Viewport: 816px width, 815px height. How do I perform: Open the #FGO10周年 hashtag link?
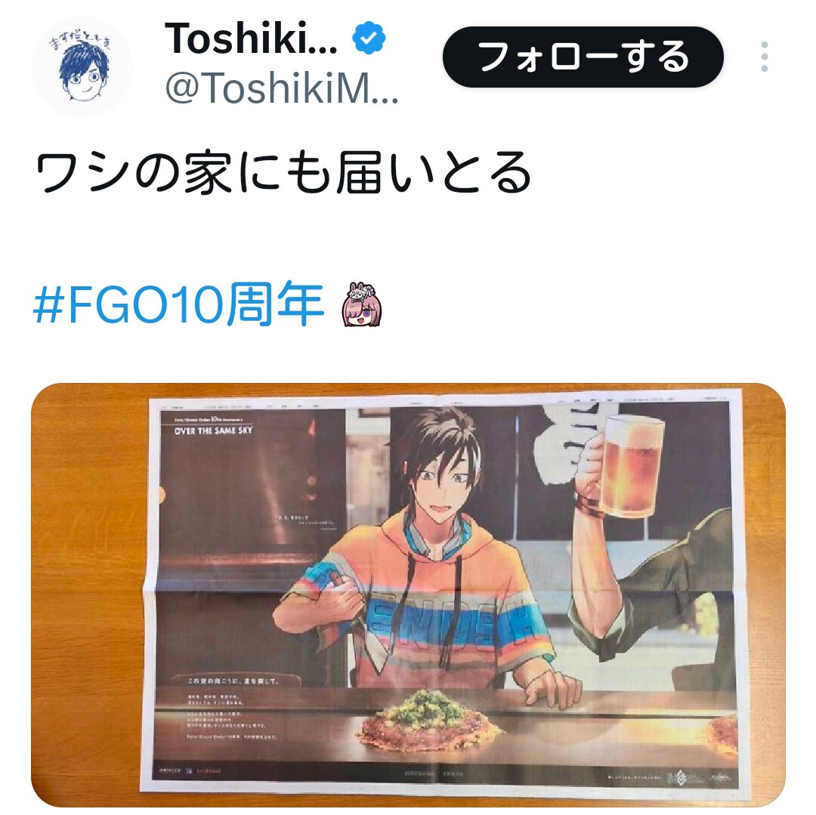(178, 304)
